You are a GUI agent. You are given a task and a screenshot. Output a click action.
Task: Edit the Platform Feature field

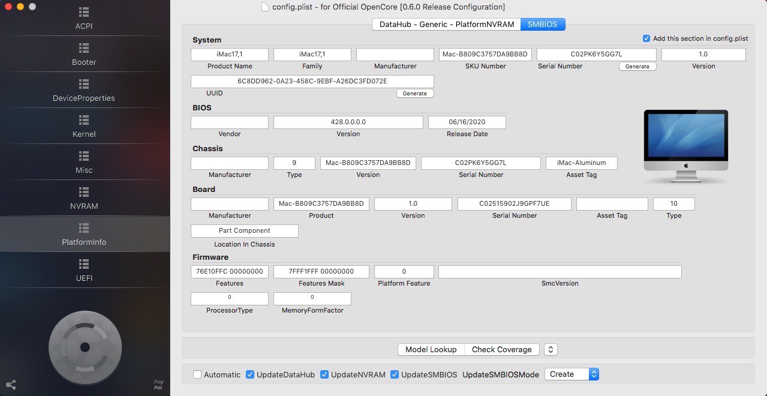click(x=404, y=272)
